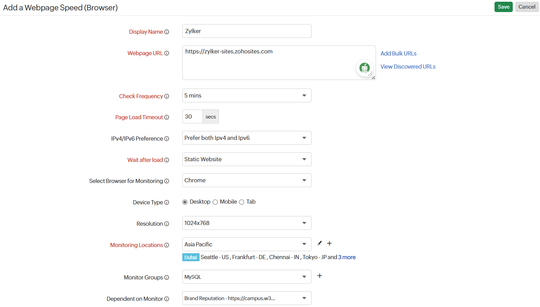
Task: Click the plus icon to add Monitor Group
Action: (x=319, y=276)
